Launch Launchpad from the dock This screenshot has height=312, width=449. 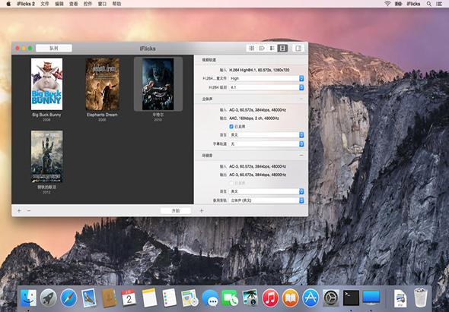[x=49, y=298]
